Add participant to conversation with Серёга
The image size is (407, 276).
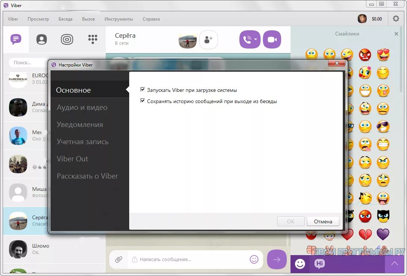[x=208, y=40]
